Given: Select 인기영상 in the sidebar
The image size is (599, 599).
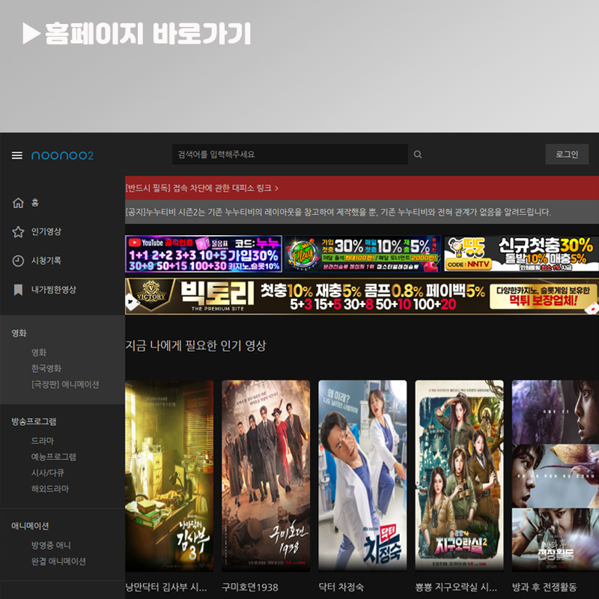Looking at the screenshot, I should 46,231.
